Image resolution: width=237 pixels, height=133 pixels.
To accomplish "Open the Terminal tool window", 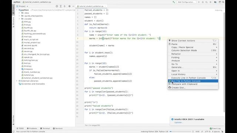I will point(45,129).
